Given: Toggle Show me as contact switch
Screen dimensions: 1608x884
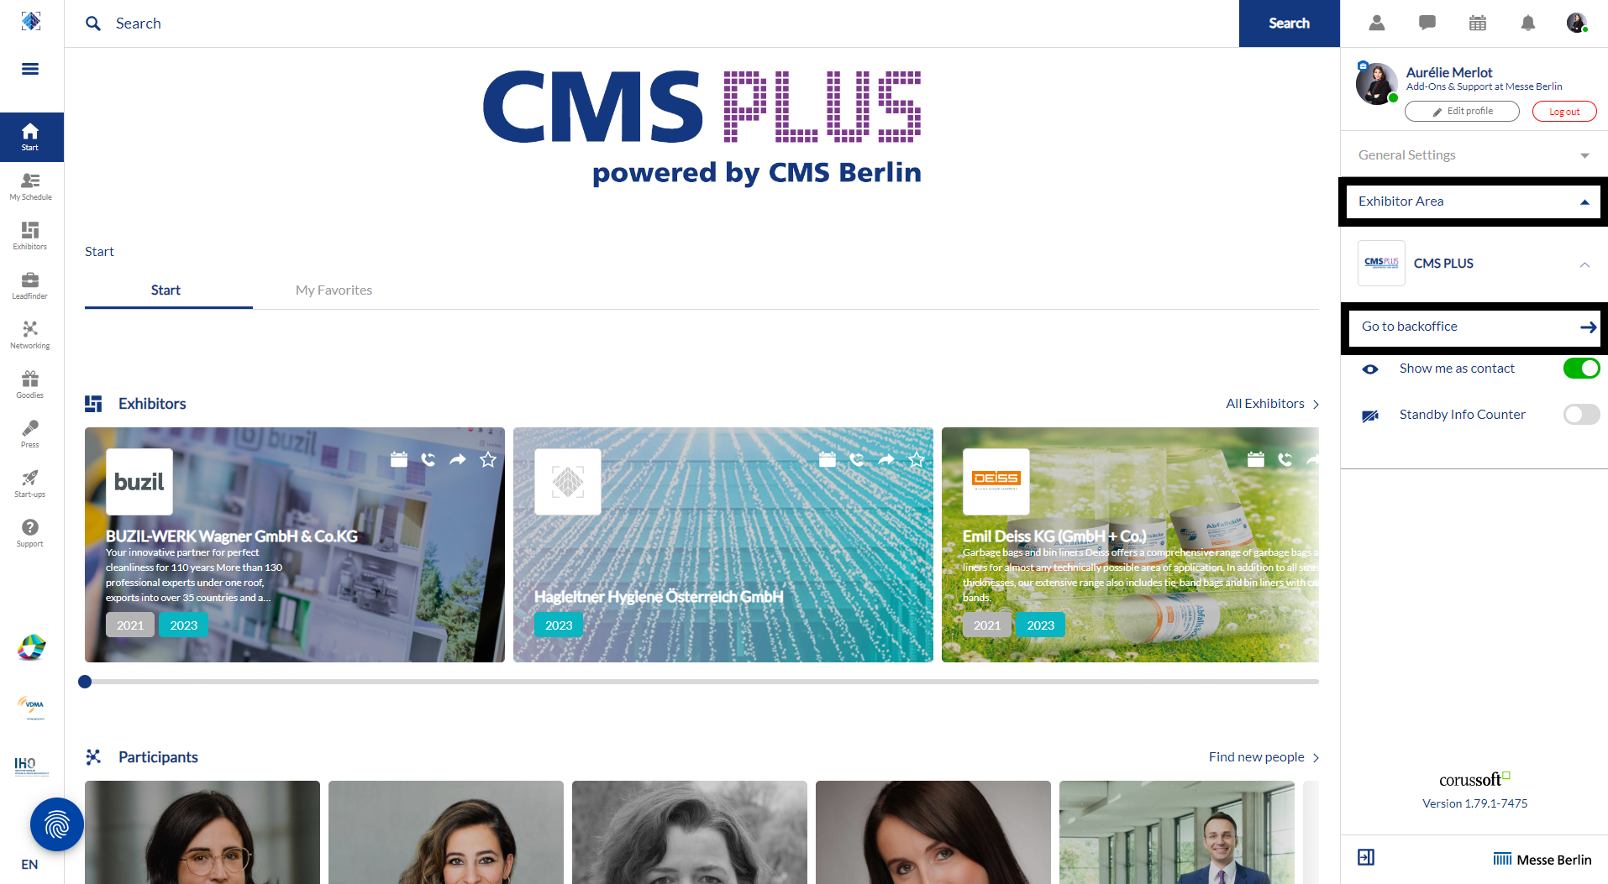Looking at the screenshot, I should tap(1581, 369).
